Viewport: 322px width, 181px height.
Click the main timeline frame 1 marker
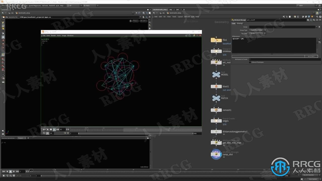[31, 170]
